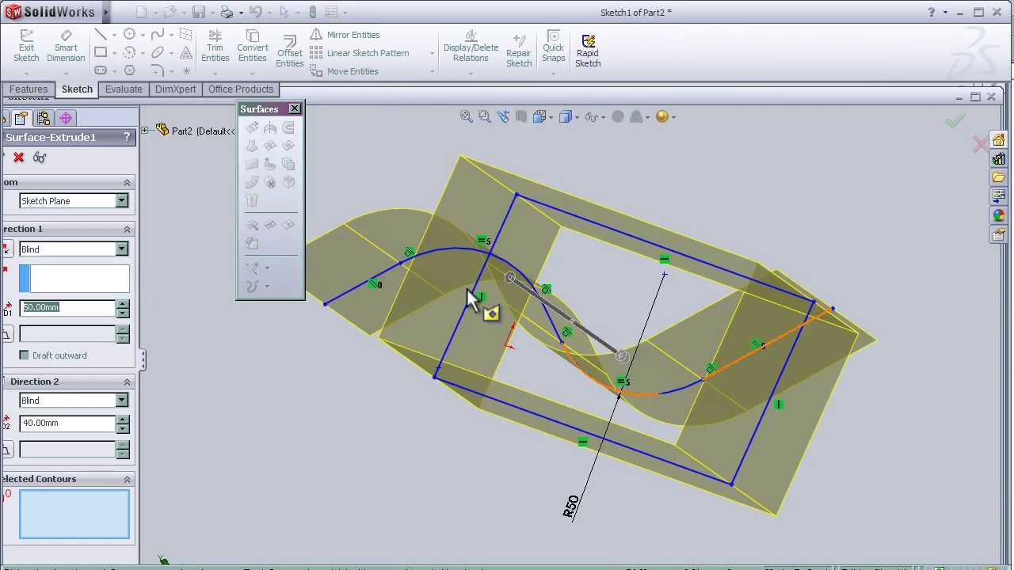Accept with the green checkmark corner
The width and height of the screenshot is (1014, 570).
955,120
